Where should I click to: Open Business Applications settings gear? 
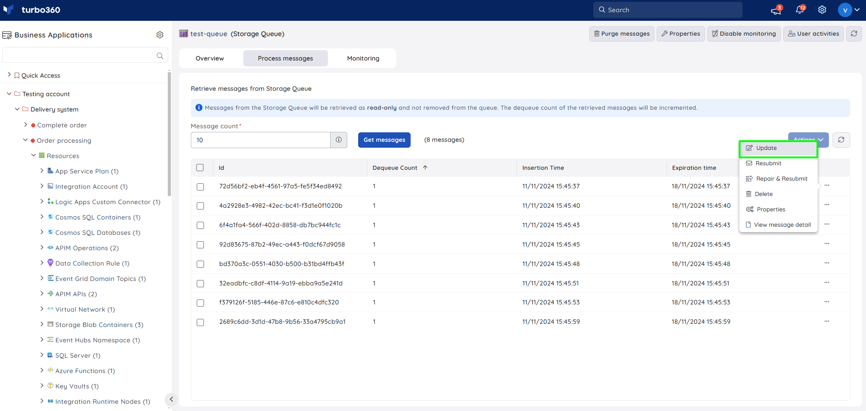pyautogui.click(x=160, y=35)
